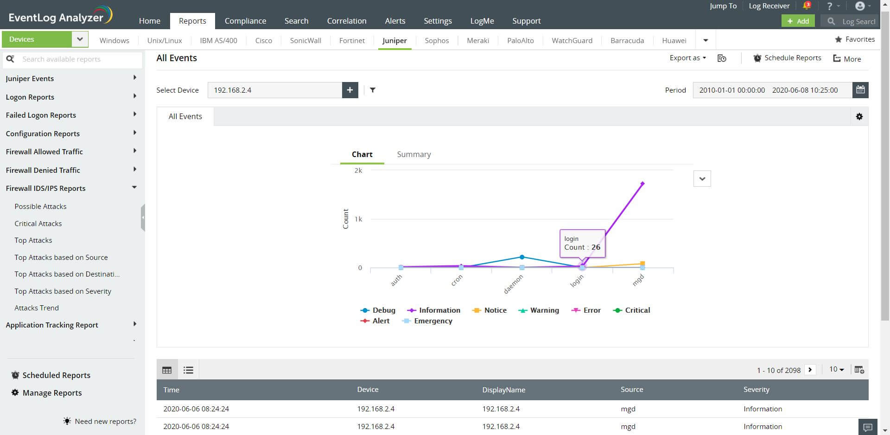Select the Cisco device tab

(x=264, y=40)
